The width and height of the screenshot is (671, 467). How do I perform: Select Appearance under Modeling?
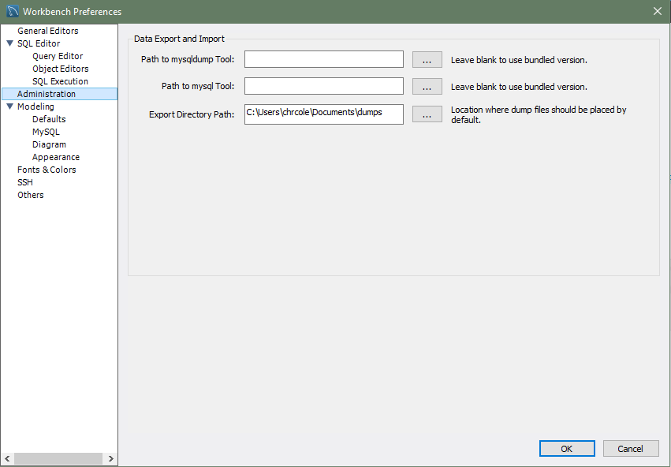click(55, 157)
